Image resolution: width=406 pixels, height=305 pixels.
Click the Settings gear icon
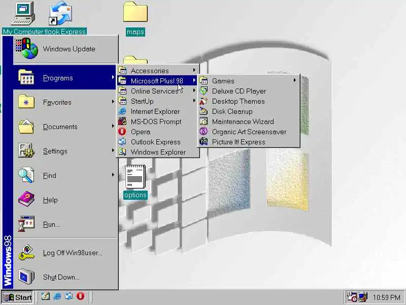point(26,150)
